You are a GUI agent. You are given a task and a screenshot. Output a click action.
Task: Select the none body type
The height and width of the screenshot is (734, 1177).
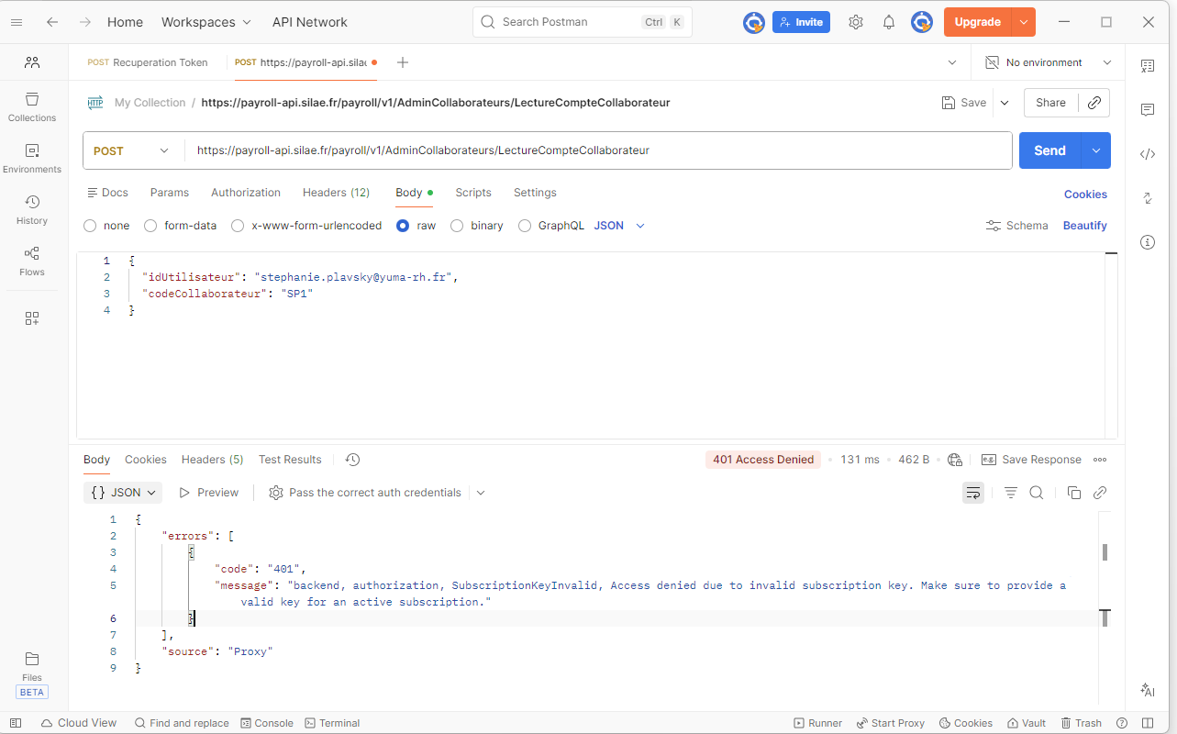[x=105, y=225]
